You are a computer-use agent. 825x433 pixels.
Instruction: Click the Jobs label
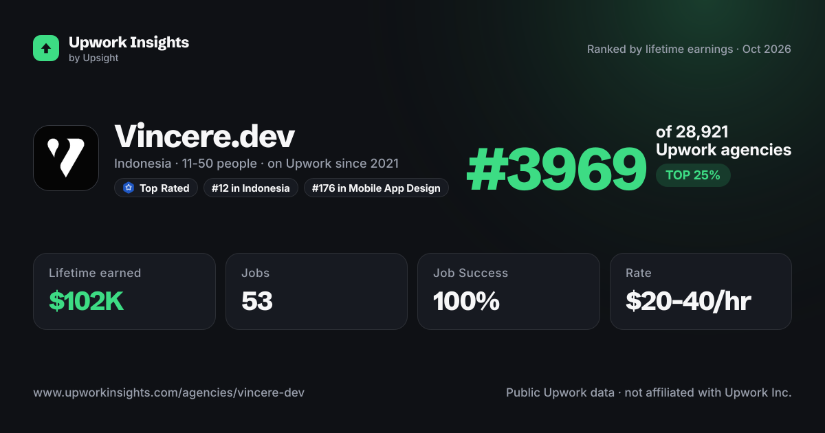[x=256, y=273]
